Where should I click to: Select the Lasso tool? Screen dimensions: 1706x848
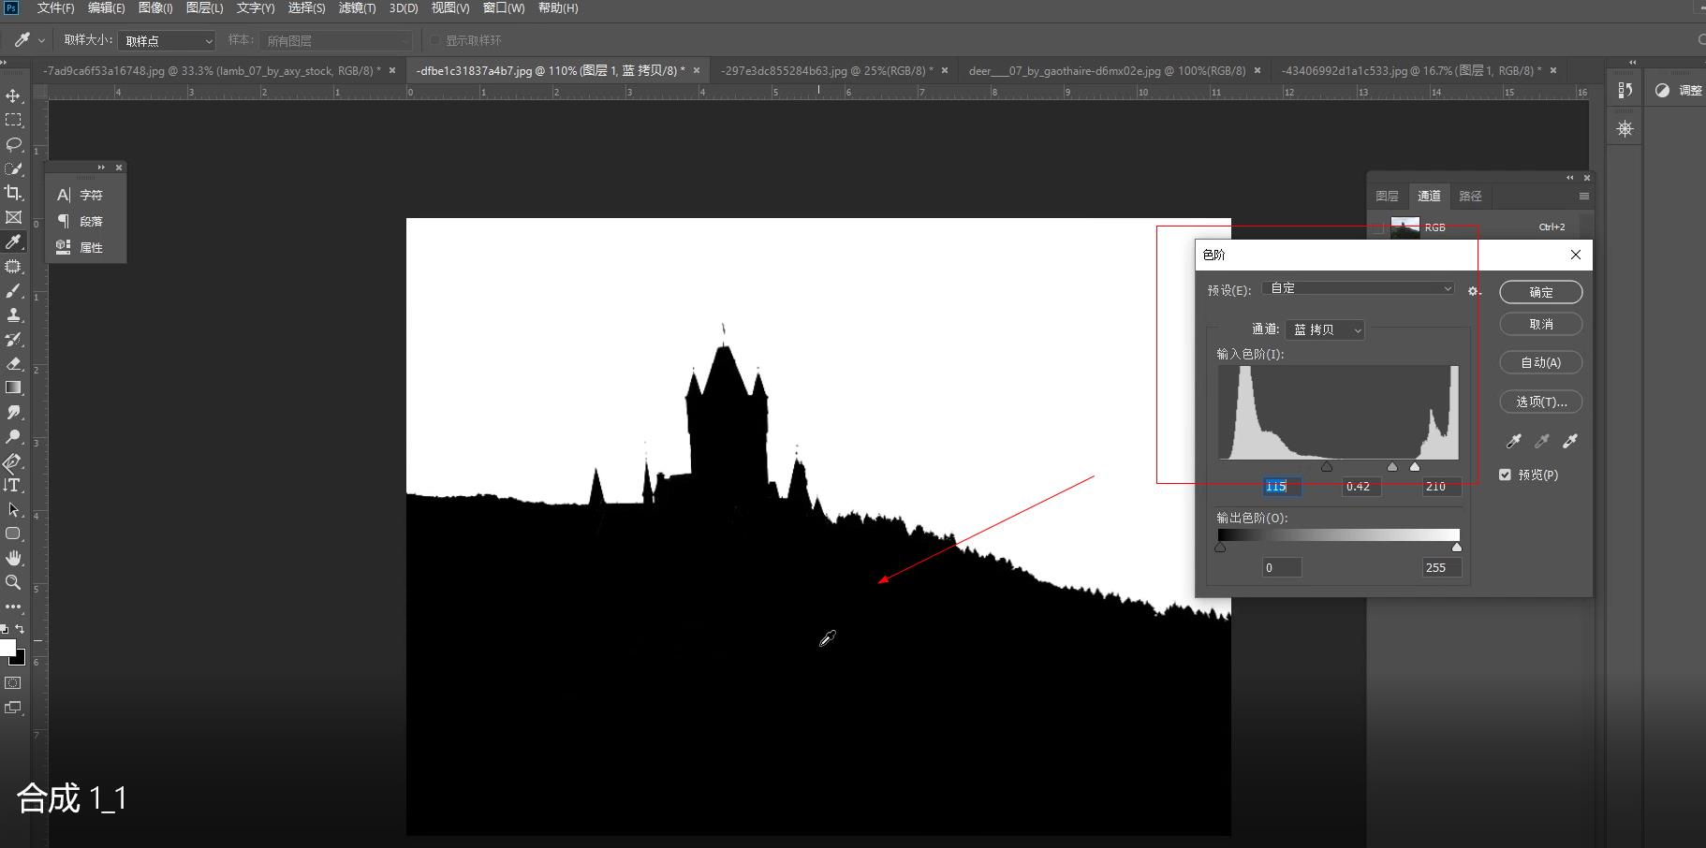pyautogui.click(x=13, y=144)
